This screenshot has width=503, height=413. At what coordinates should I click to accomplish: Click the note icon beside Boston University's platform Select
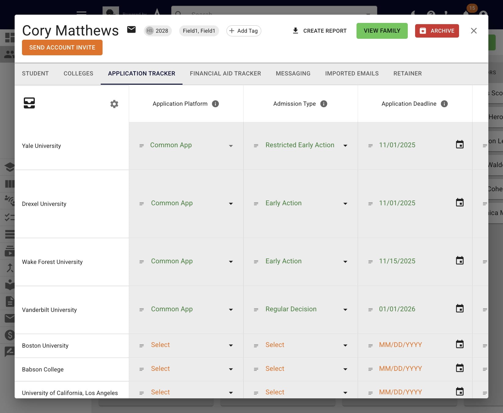pyautogui.click(x=142, y=346)
